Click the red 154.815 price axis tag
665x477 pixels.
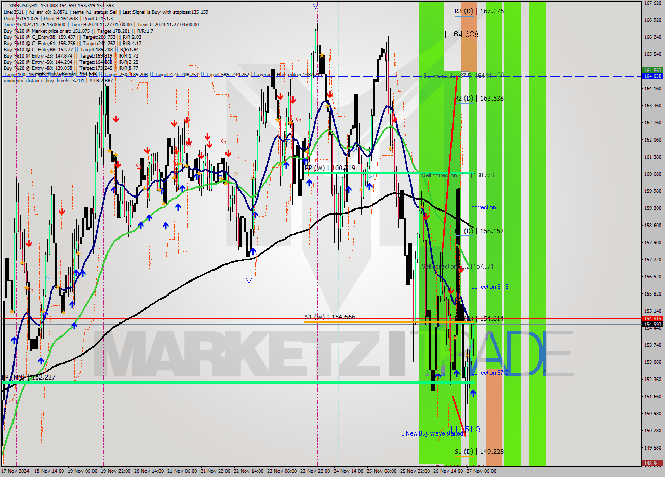[652, 319]
